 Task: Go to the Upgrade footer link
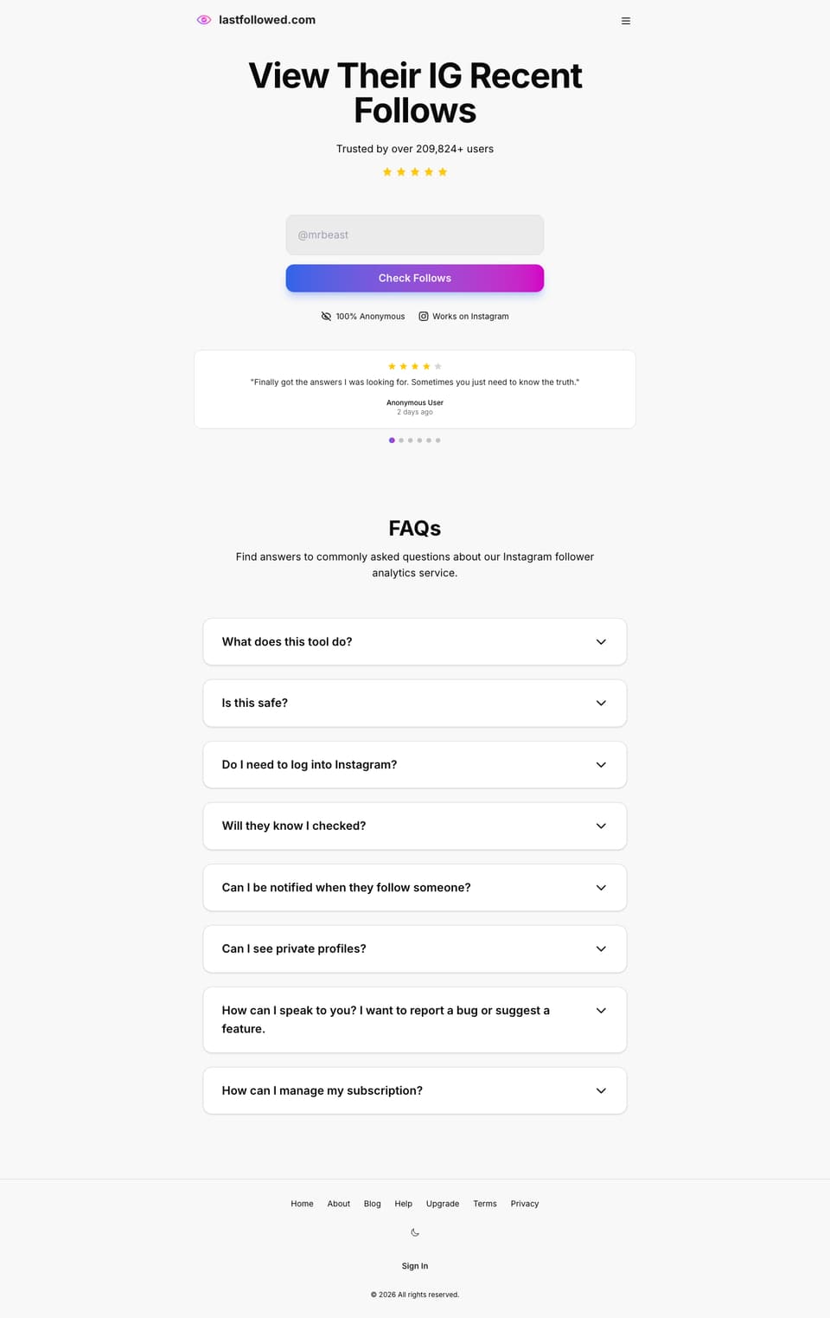pos(443,1204)
